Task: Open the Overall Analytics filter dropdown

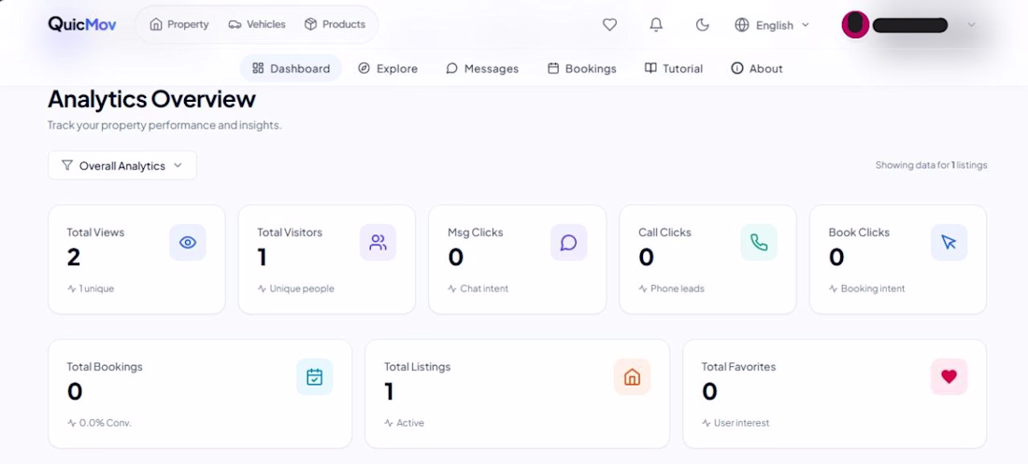Action: pos(121,165)
